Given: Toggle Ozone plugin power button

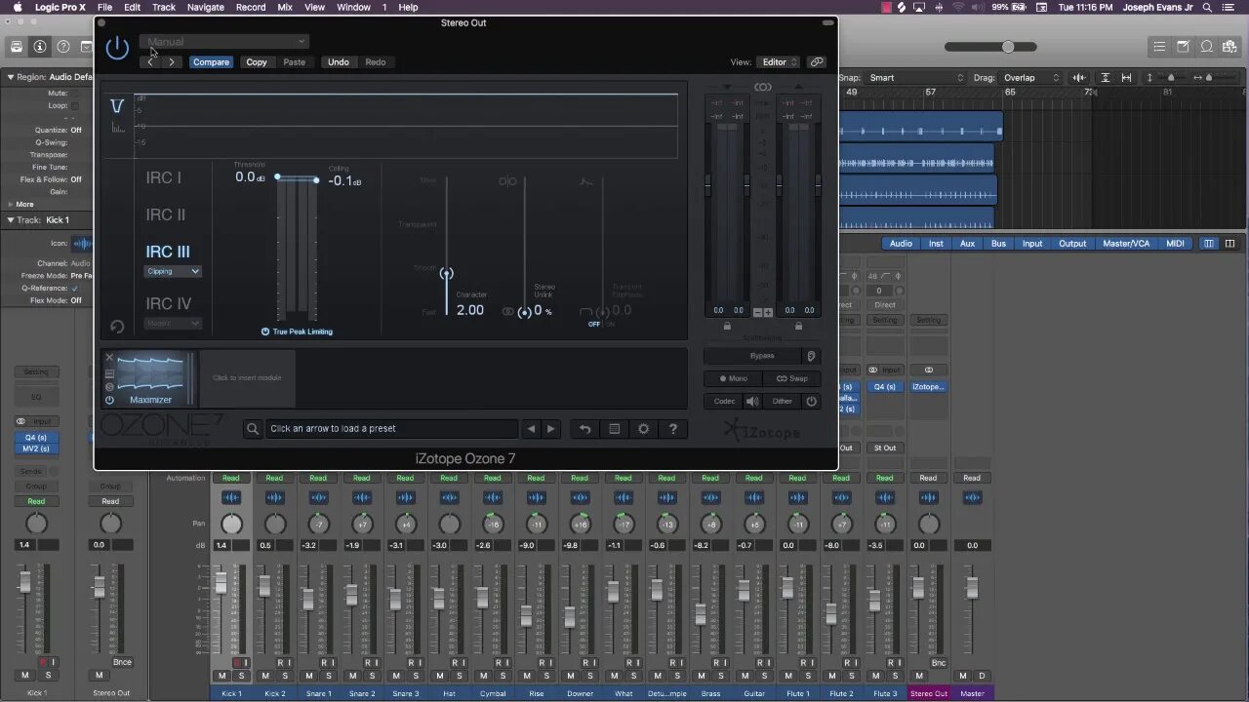Looking at the screenshot, I should 117,48.
